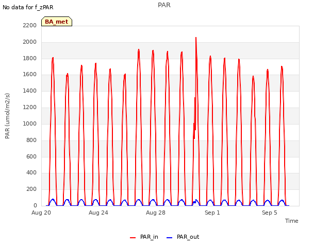Click the Time x-axis label

(x=291, y=221)
